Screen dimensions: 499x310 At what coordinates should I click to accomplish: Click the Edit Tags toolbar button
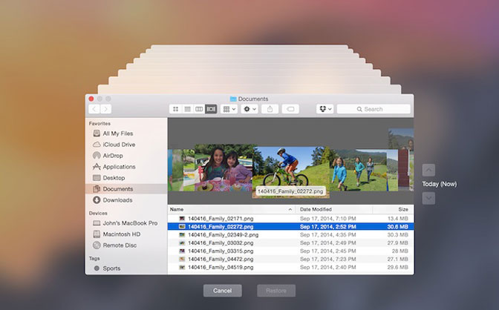tap(290, 109)
